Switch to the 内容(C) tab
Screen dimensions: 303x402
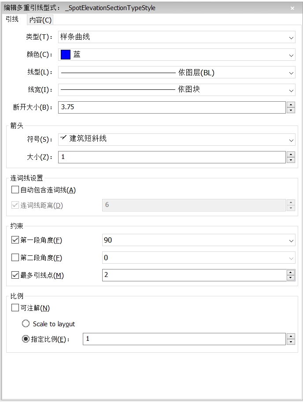[40, 20]
